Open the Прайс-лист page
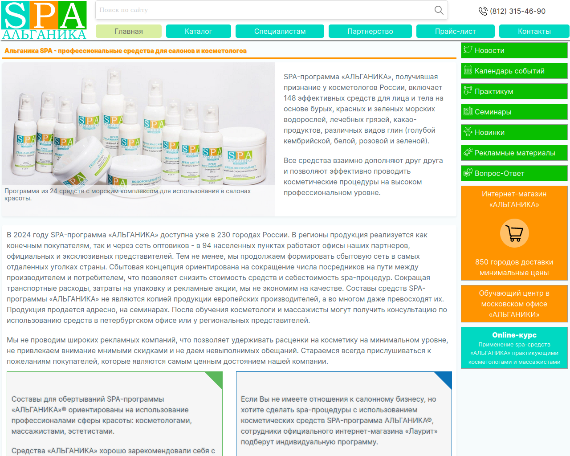This screenshot has height=456, width=570. [x=456, y=31]
